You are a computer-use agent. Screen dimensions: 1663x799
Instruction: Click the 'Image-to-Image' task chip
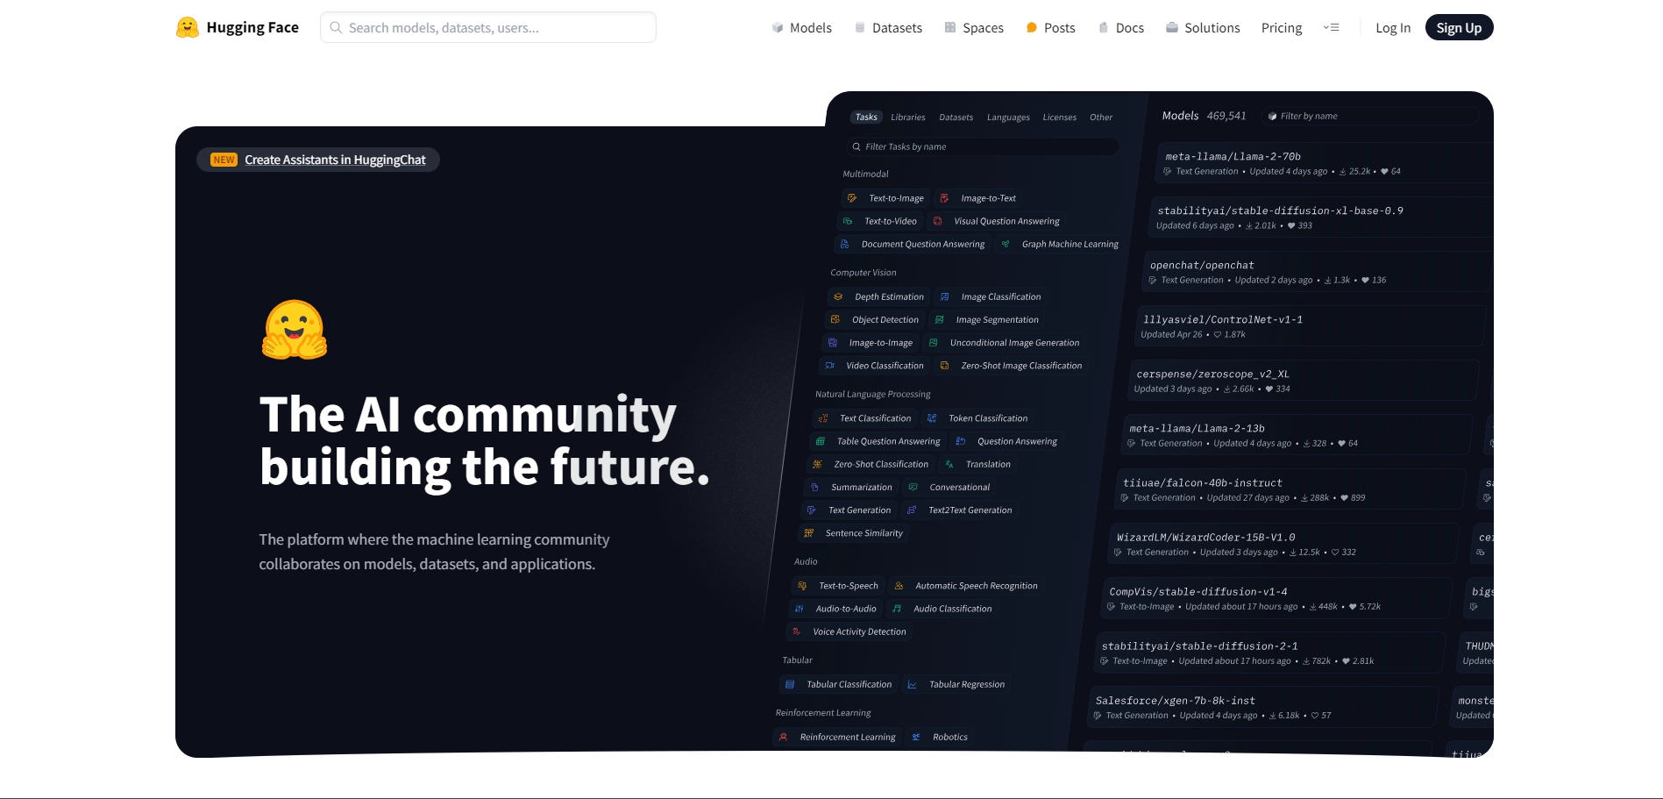pos(870,342)
